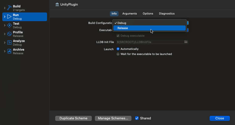Image resolution: width=235 pixels, height=125 pixels.
Task: Click the UnityPlugin library icon
Action: [57, 5]
